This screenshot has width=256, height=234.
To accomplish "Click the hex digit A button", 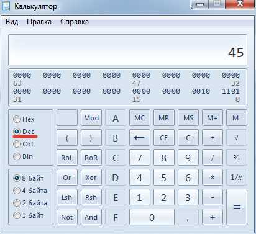I will pyautogui.click(x=116, y=118).
